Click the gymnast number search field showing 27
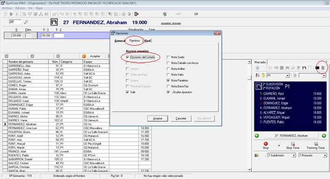This screenshot has width=330, height=179. pos(15,22)
